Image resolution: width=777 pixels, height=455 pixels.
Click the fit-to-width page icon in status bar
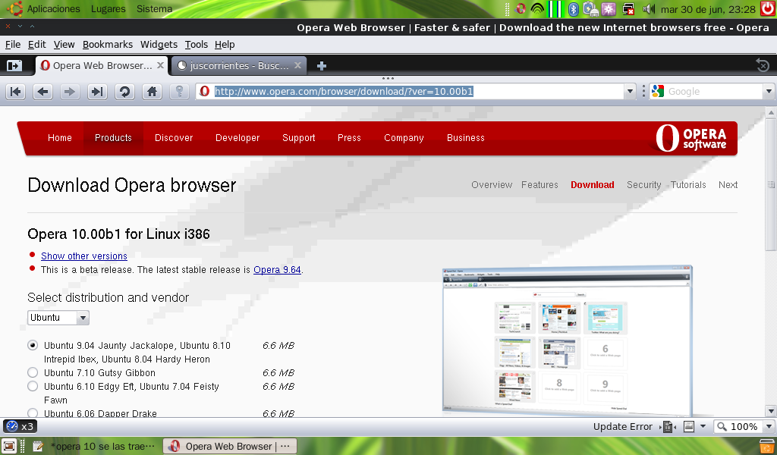click(668, 426)
